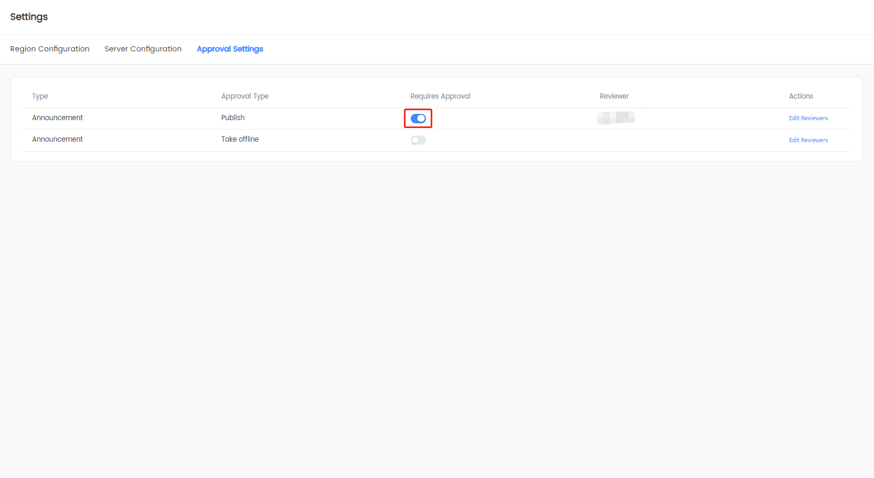Select the Approval Settings tab
Screen dimensions: 874x478
click(230, 49)
